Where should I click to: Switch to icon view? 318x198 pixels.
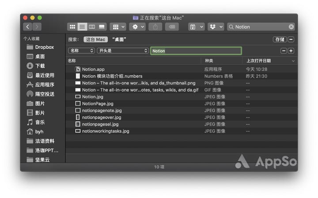pyautogui.click(x=72, y=27)
